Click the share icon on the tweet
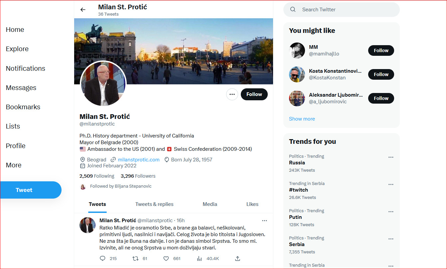The width and height of the screenshot is (447, 269). [237, 258]
